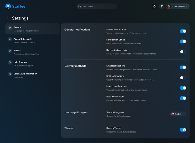Open the notifications bell icon
195x143 pixels.
pos(162,6)
